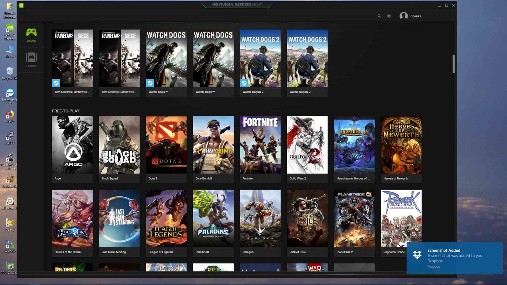Click the 'Dota 2' title label
This screenshot has height=285, width=507.
153,179
